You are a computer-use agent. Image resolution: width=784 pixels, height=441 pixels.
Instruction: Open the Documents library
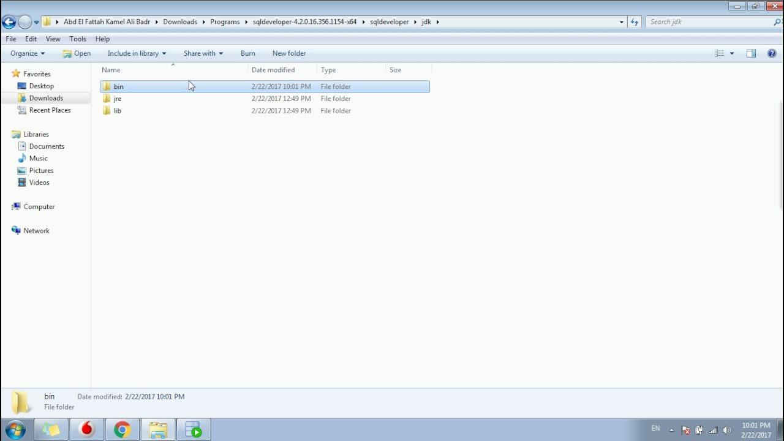point(47,146)
